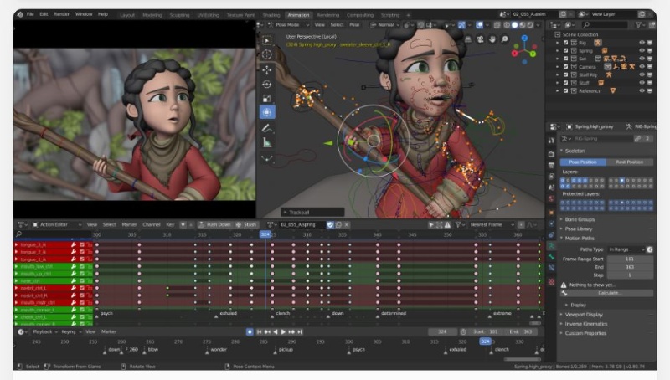Image resolution: width=670 pixels, height=380 pixels.
Task: Choose the Scale tool in viewport toolbar
Action: click(266, 98)
